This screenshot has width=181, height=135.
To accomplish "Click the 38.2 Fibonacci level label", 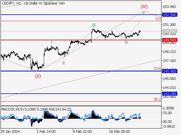I will (157, 99).
